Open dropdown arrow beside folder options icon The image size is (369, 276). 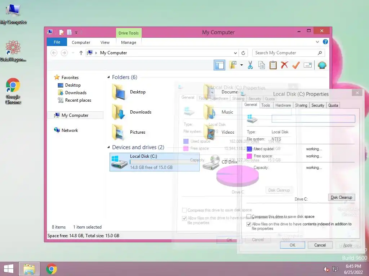(x=242, y=65)
